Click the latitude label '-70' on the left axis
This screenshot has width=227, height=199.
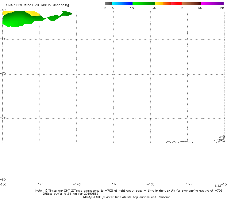pos(3,73)
